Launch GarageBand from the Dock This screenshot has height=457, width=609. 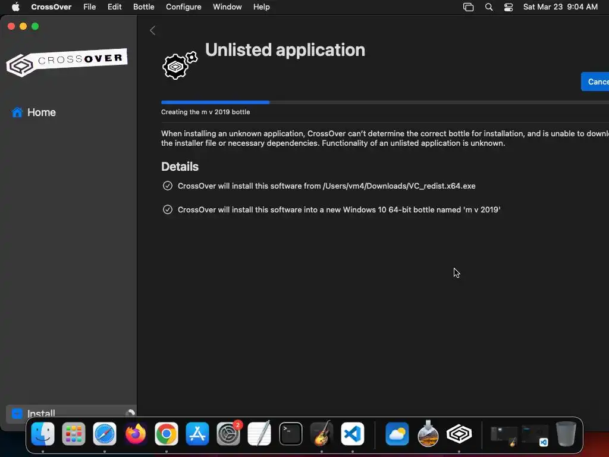322,434
